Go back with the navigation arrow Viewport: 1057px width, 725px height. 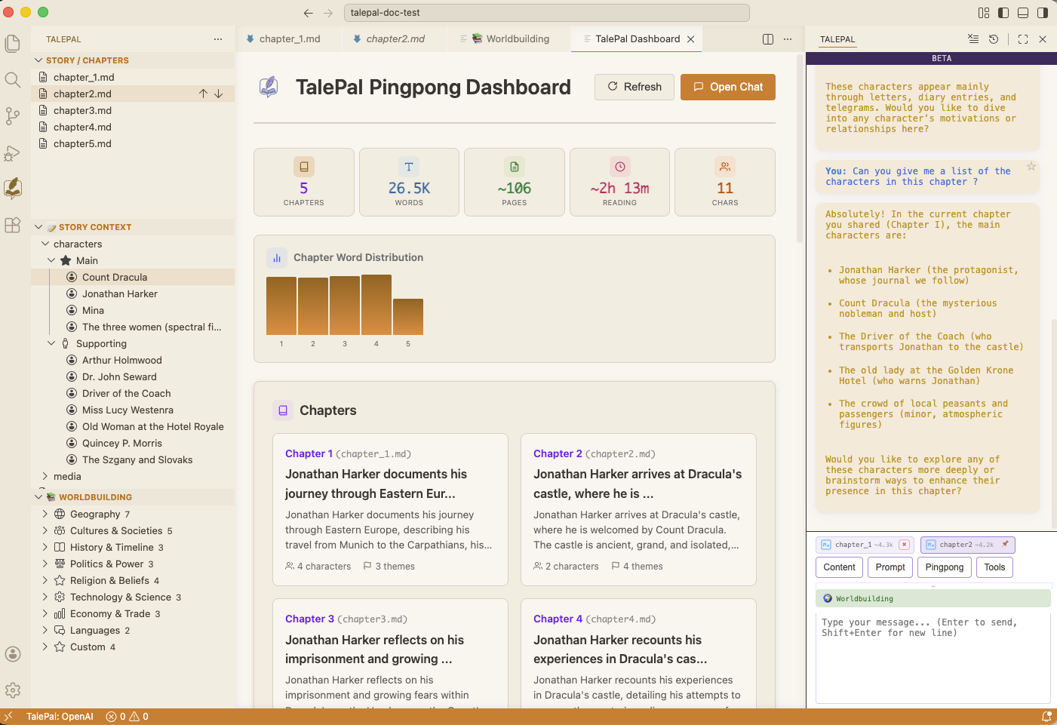click(308, 13)
